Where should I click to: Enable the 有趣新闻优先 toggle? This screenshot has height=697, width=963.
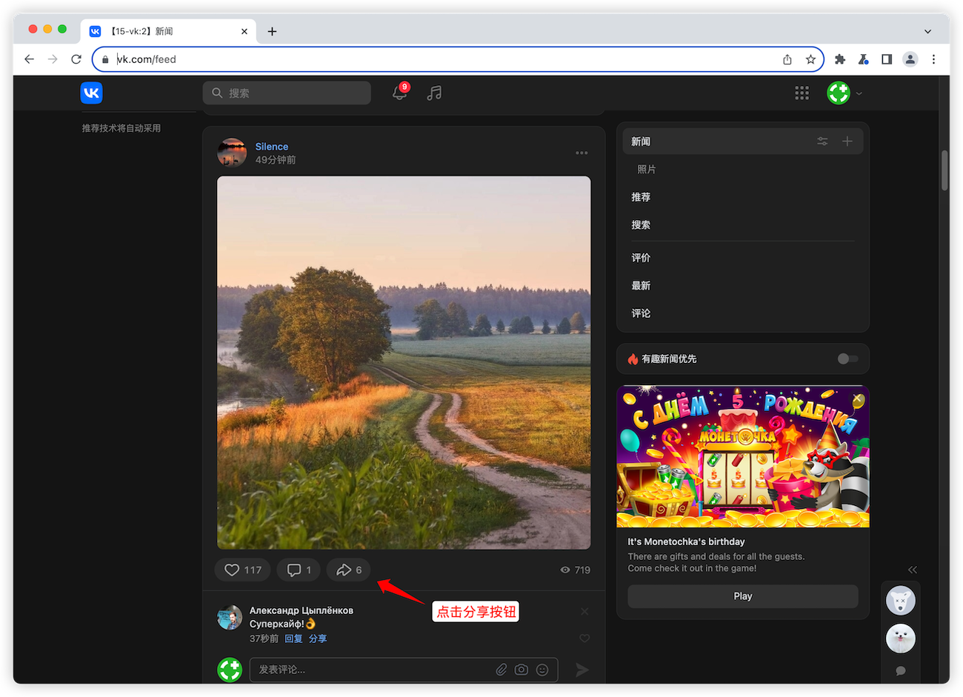pos(847,358)
